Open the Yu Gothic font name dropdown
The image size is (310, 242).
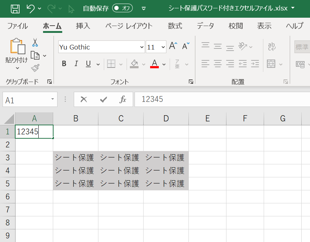coord(142,47)
